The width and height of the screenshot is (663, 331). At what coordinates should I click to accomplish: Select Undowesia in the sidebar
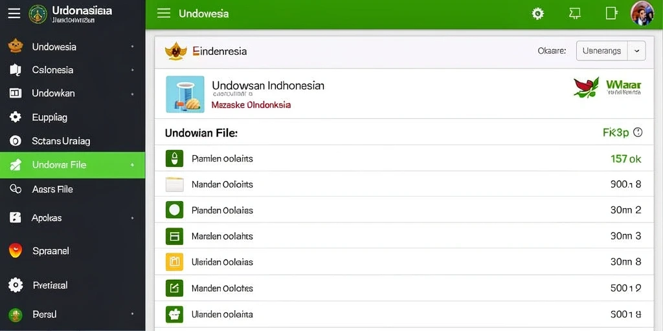pos(73,47)
